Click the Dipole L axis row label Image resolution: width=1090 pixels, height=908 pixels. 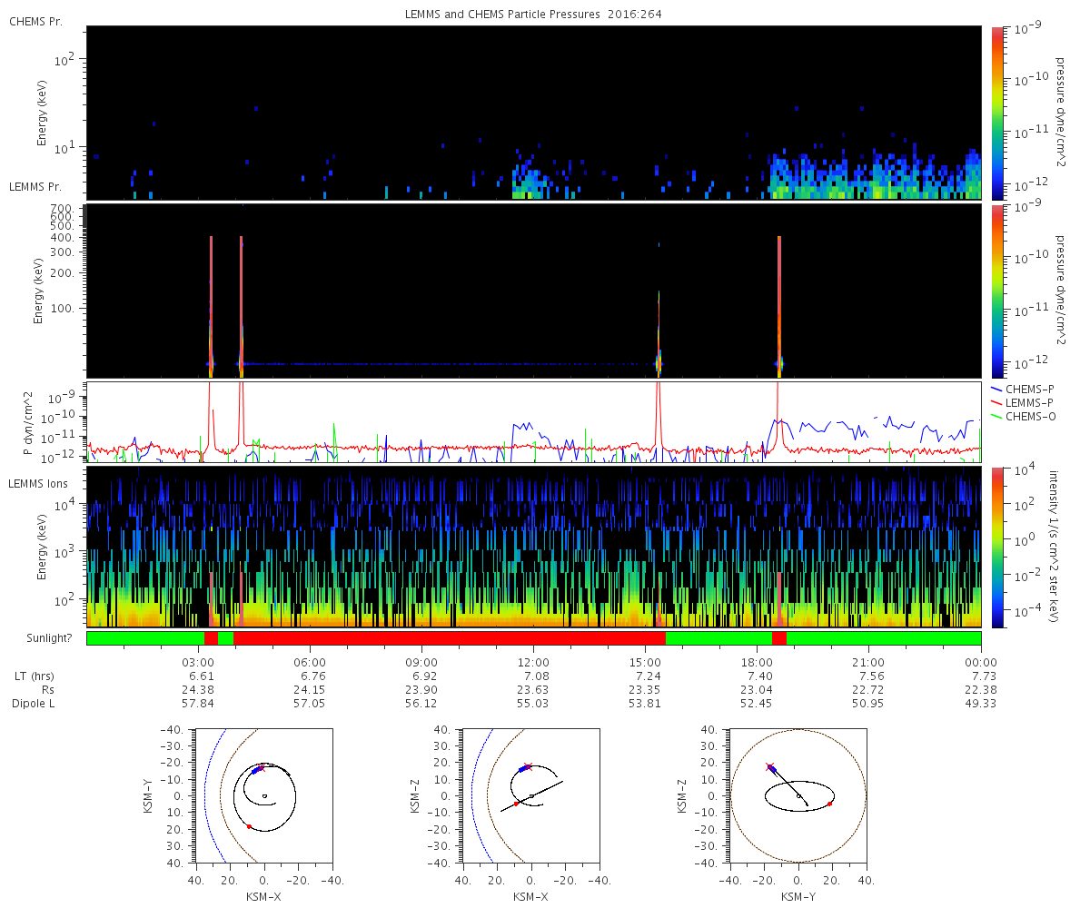click(x=37, y=704)
